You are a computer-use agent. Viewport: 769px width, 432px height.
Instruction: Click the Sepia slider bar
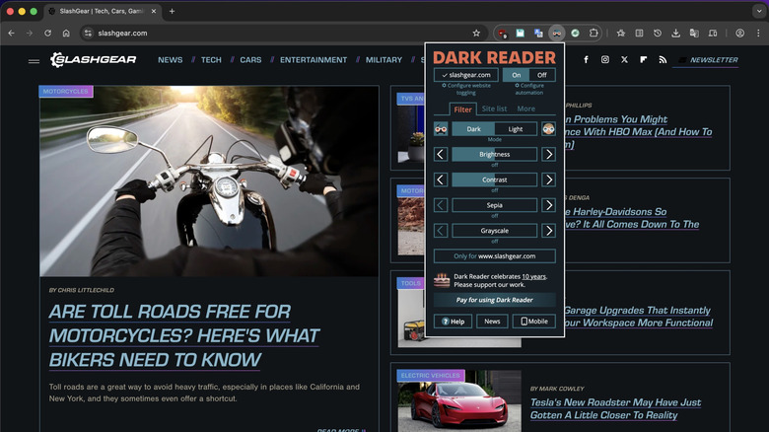[x=494, y=205]
